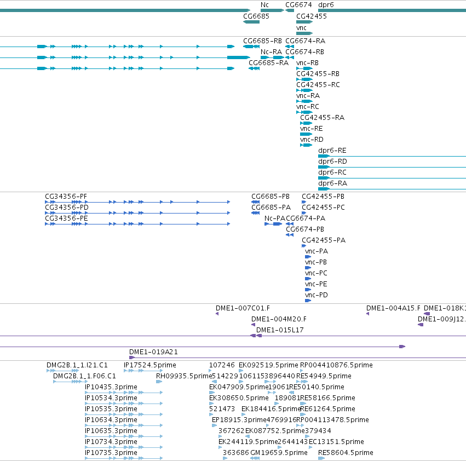Click the vnc-PC protein label
This screenshot has height=461, width=466.
point(316,273)
